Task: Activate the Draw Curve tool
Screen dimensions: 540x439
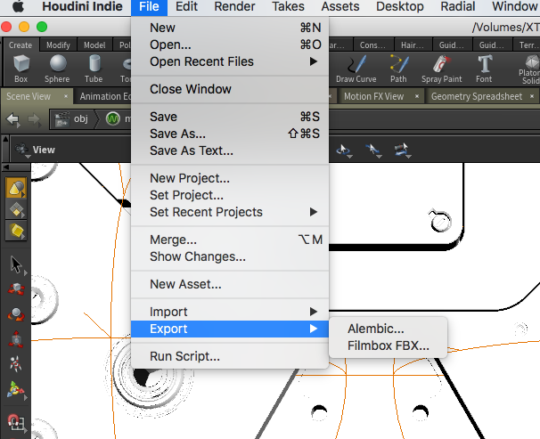Action: [x=356, y=69]
